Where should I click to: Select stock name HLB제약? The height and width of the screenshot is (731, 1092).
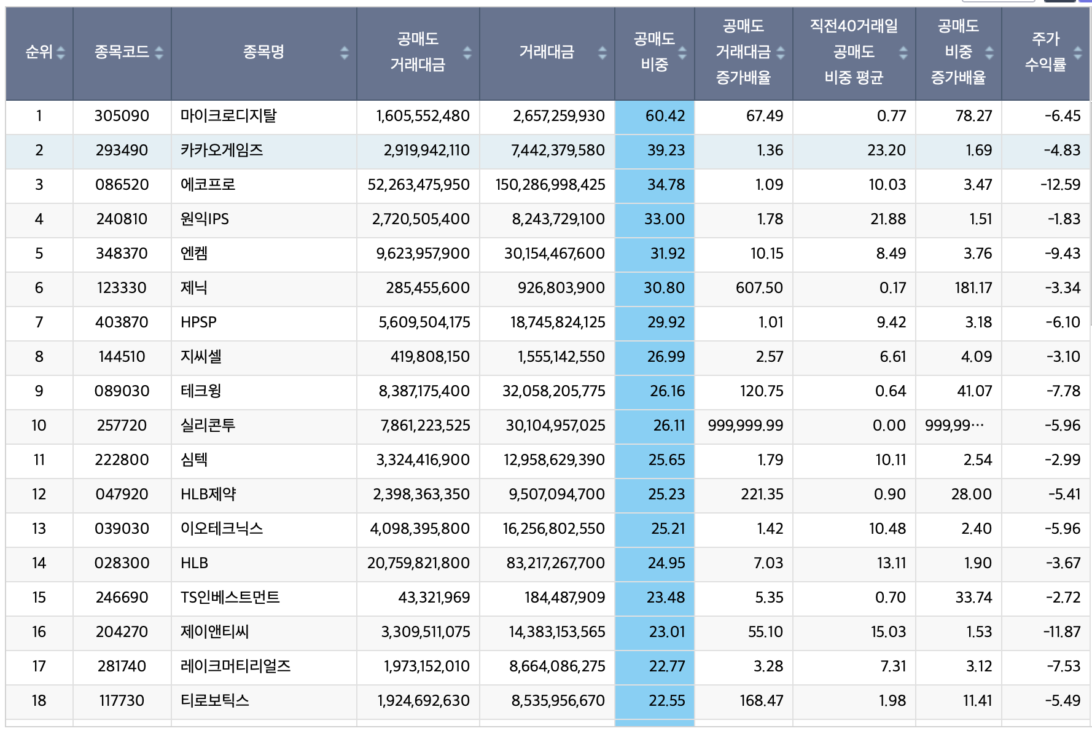[x=208, y=494]
